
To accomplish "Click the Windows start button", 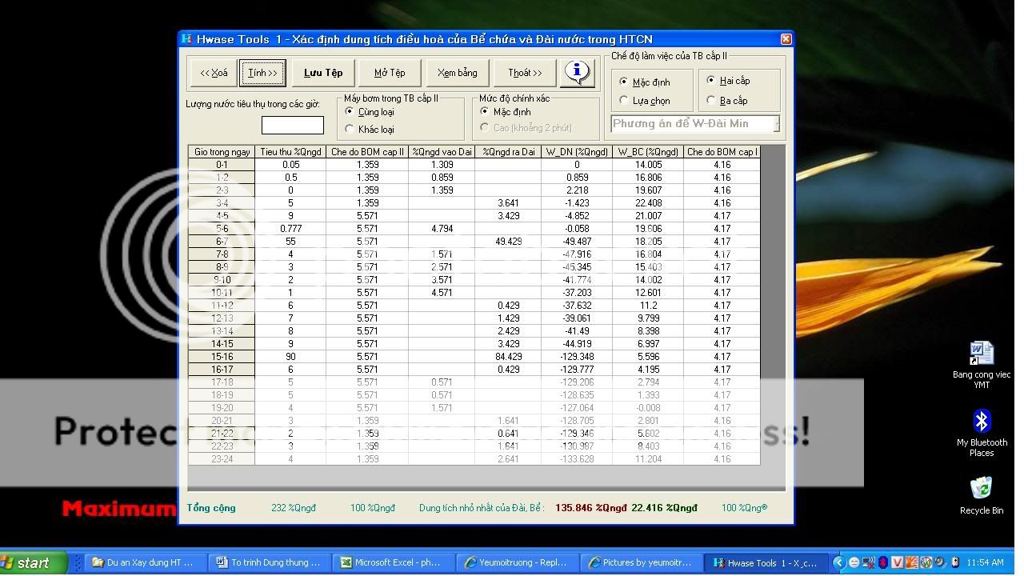I will click(34, 562).
